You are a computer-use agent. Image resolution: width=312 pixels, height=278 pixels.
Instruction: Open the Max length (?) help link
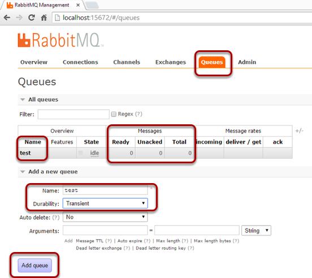click(x=185, y=241)
